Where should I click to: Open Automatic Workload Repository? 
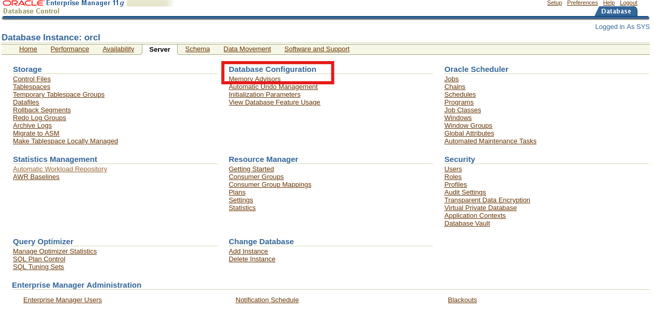point(60,169)
